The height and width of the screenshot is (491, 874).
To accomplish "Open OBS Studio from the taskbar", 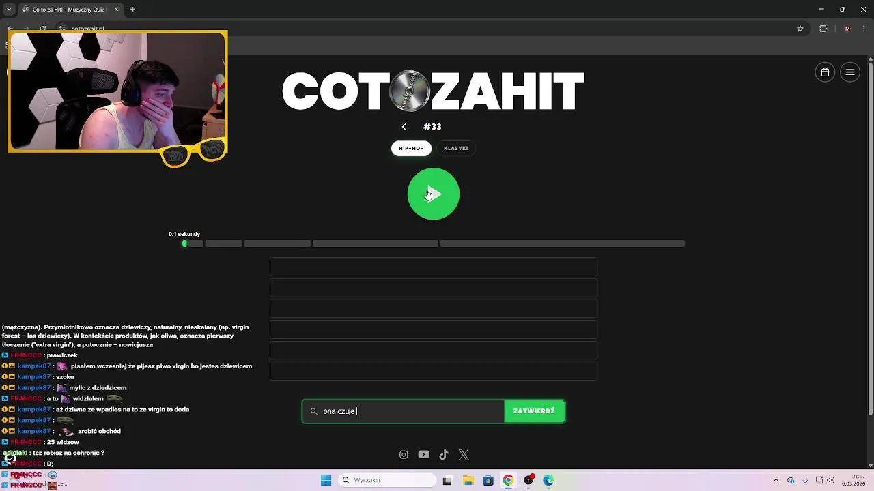I will pyautogui.click(x=528, y=480).
